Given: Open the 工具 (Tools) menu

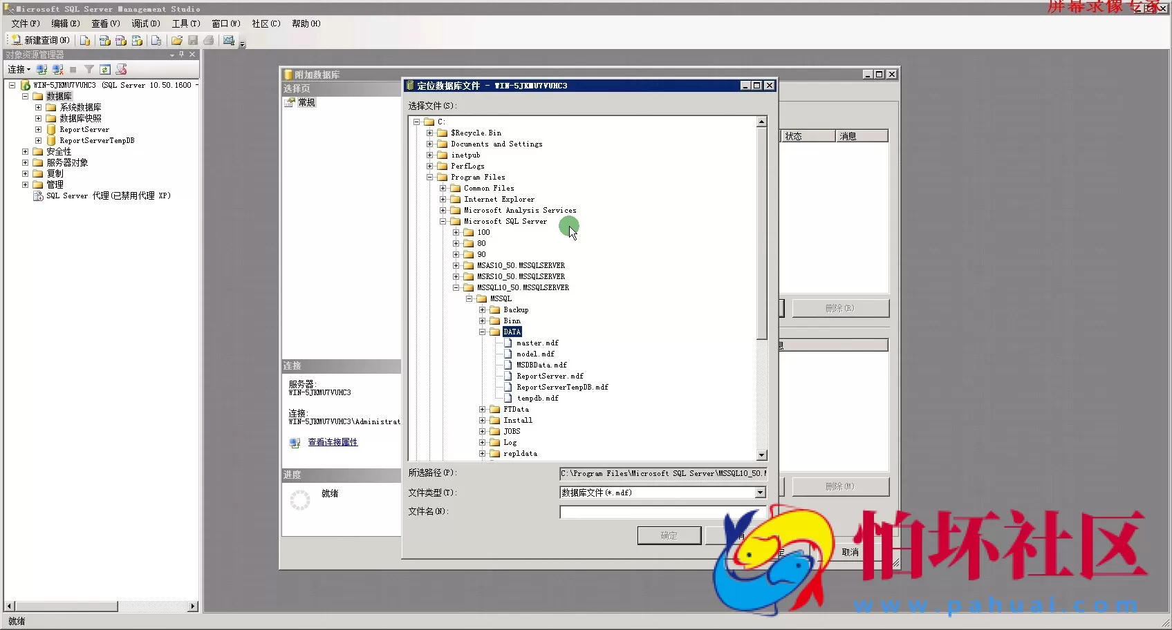Looking at the screenshot, I should tap(185, 23).
